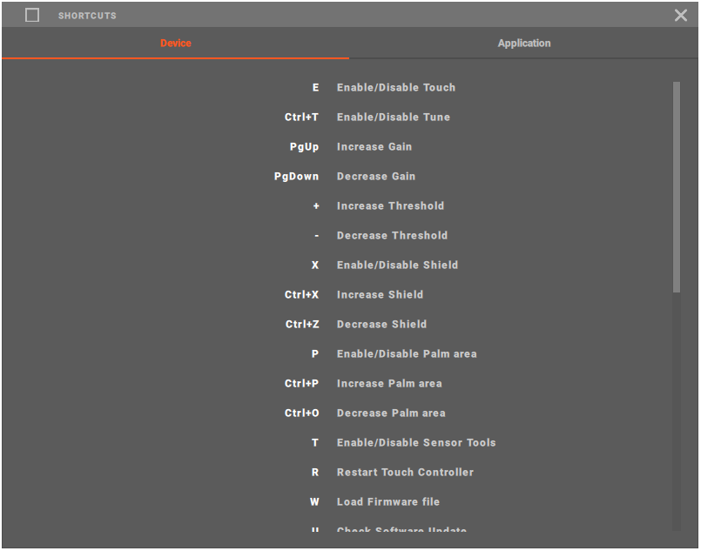Viewport: 701px width, 551px height.
Task: Select the Restart Touch Controller entry
Action: [405, 473]
